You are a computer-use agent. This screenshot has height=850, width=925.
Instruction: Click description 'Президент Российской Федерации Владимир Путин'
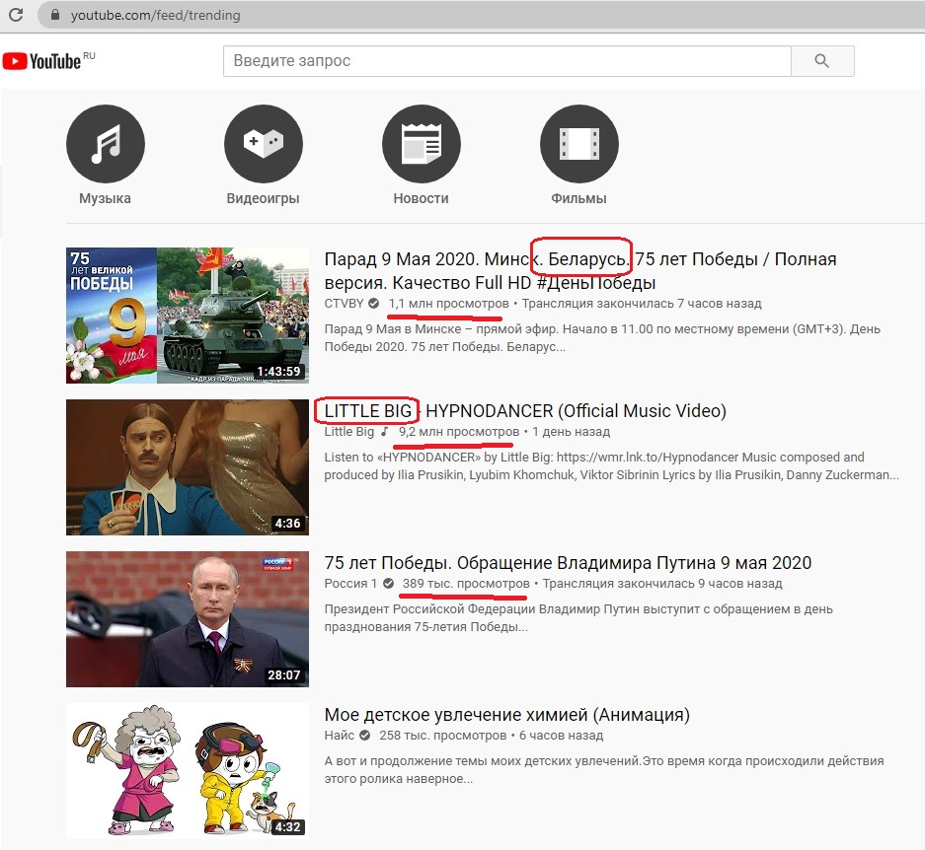coord(578,617)
